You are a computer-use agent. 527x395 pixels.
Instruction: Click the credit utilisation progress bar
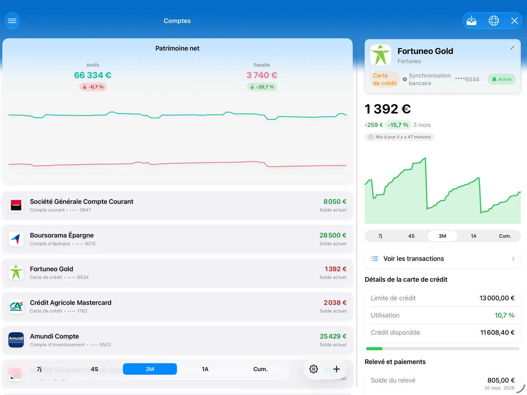pyautogui.click(x=443, y=349)
